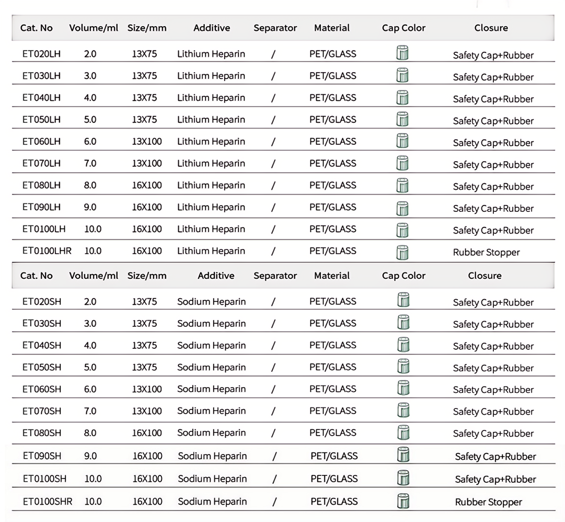Select the green cap icon for ET060SH

point(403,388)
